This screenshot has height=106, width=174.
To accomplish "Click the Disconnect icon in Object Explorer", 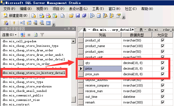I will 23,35.
